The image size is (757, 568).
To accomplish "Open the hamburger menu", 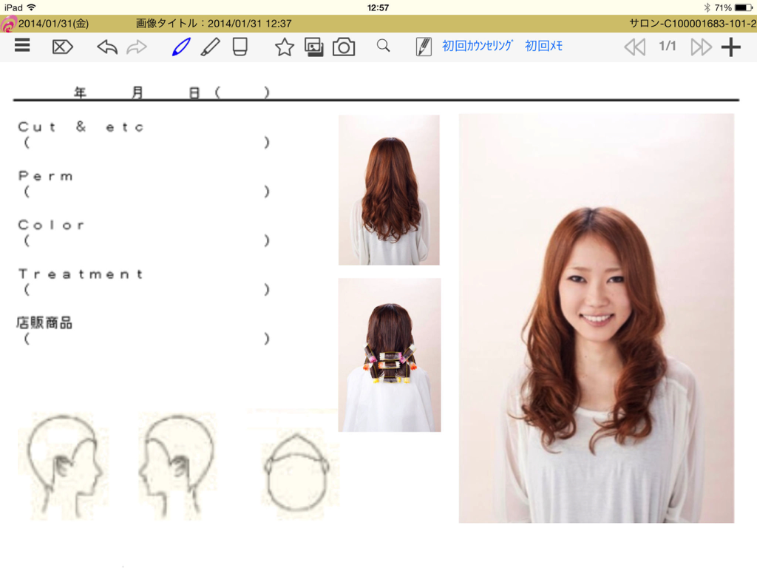I will 22,46.
